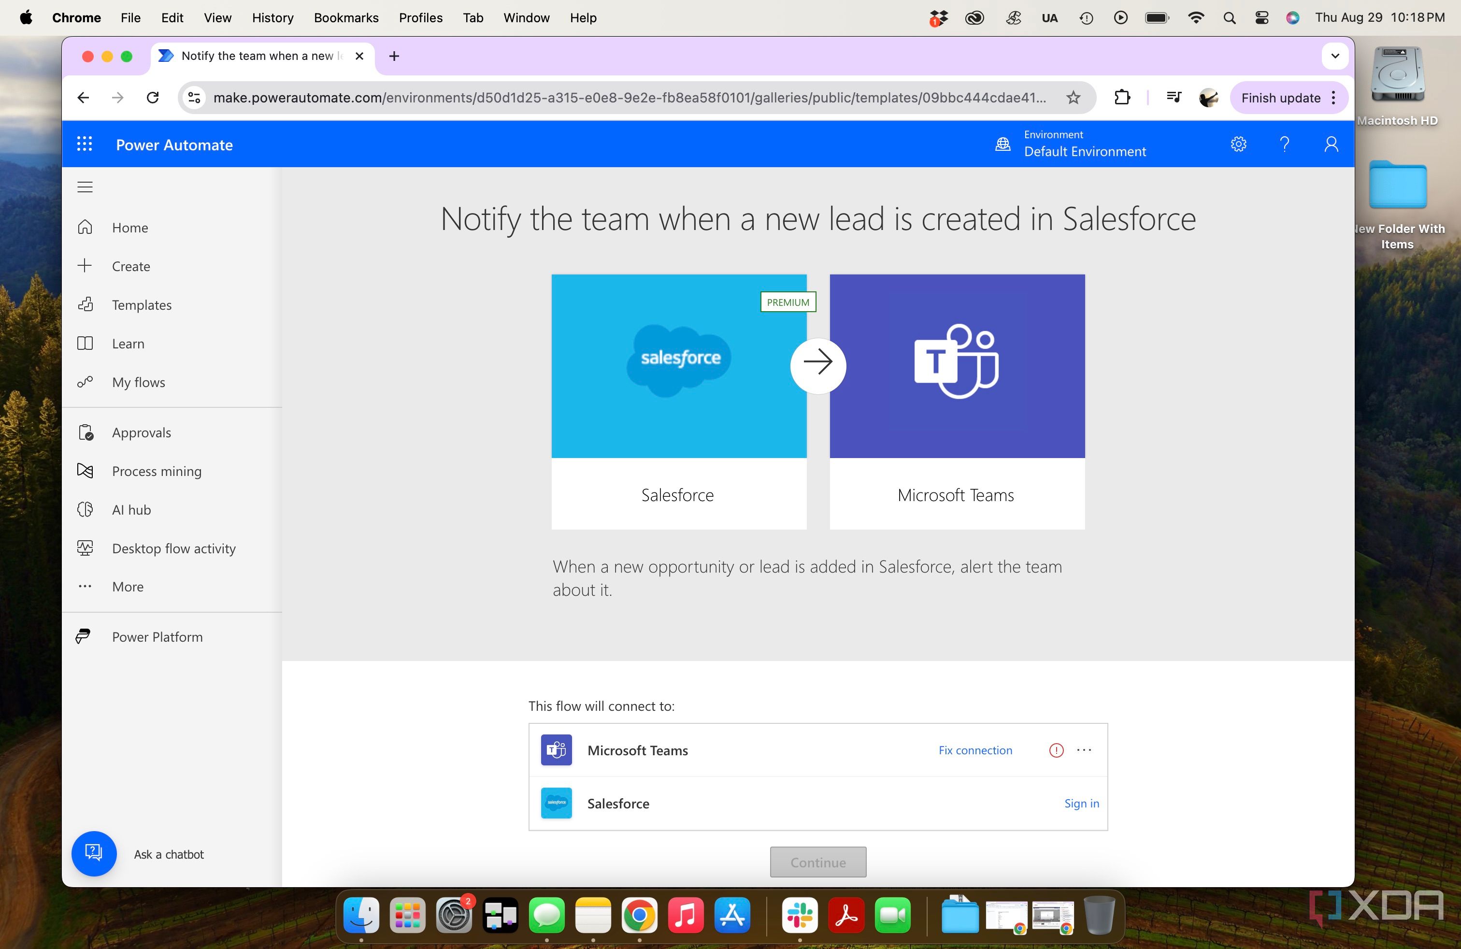This screenshot has width=1461, height=949.
Task: Open the account profile icon
Action: [x=1331, y=144]
